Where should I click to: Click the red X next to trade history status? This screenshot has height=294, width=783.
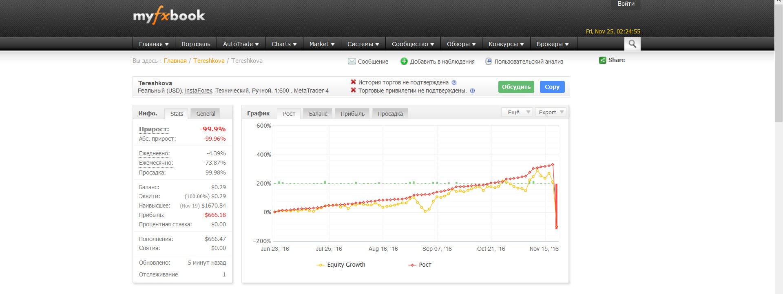coord(353,82)
